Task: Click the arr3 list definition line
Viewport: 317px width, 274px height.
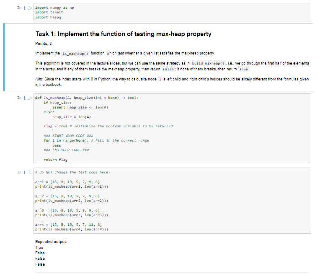Action: point(67,210)
